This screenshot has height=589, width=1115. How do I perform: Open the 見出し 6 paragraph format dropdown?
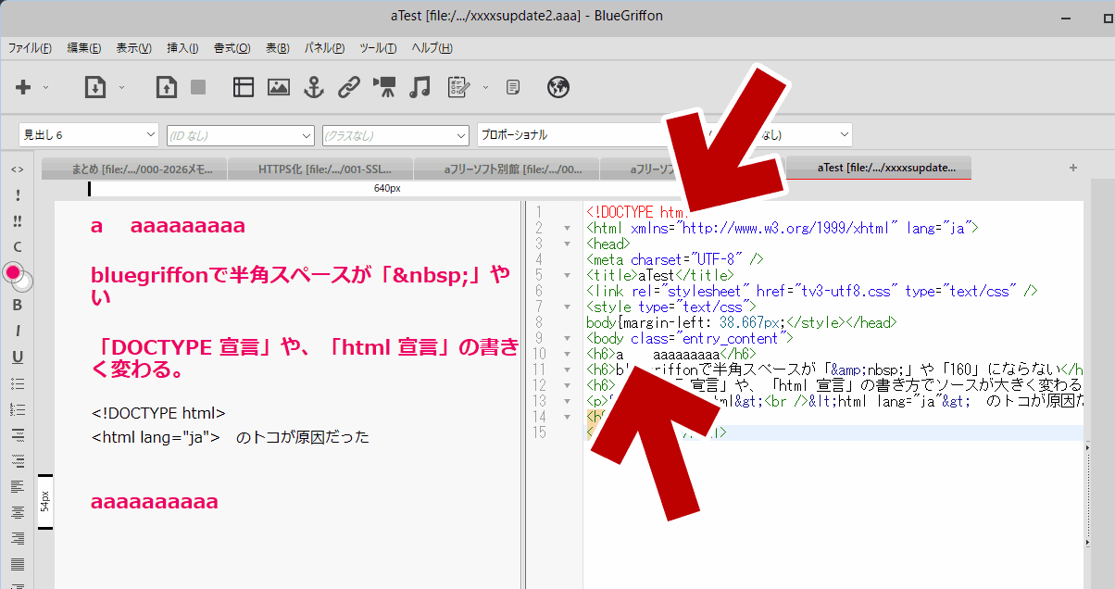89,135
